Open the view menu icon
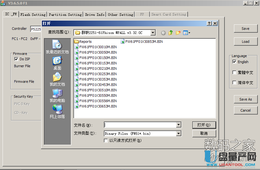The height and width of the screenshot is (170, 260). pos(187,33)
